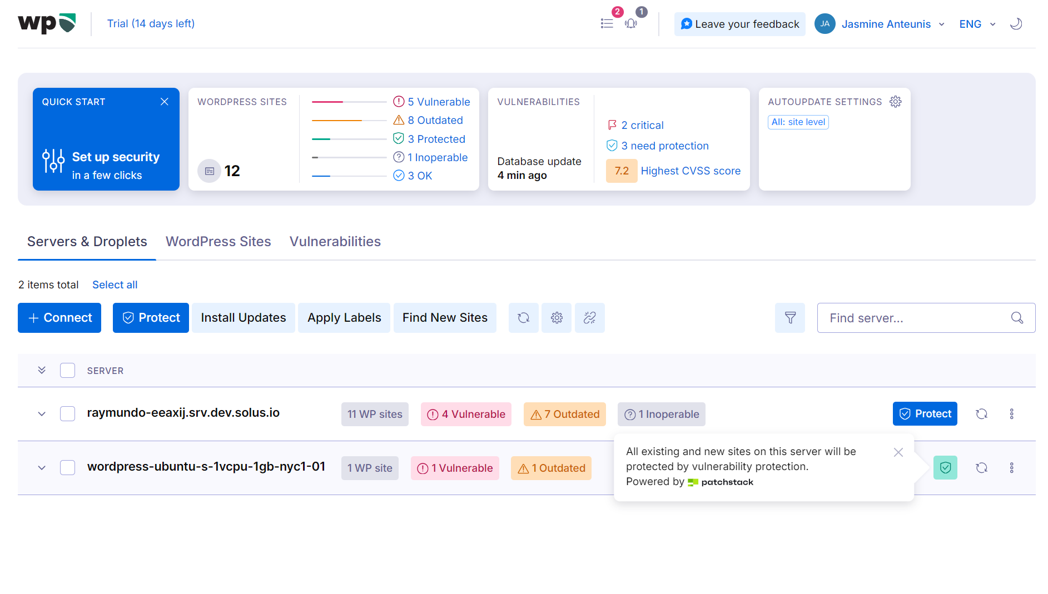Open the ENG language dropdown

[x=977, y=24]
